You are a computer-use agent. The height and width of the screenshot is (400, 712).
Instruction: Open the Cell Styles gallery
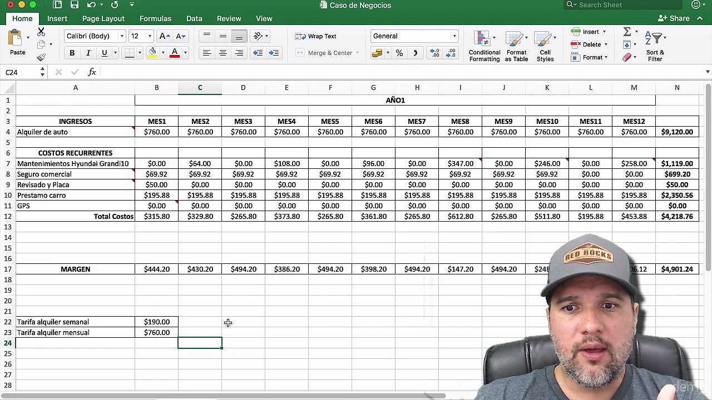click(x=545, y=46)
